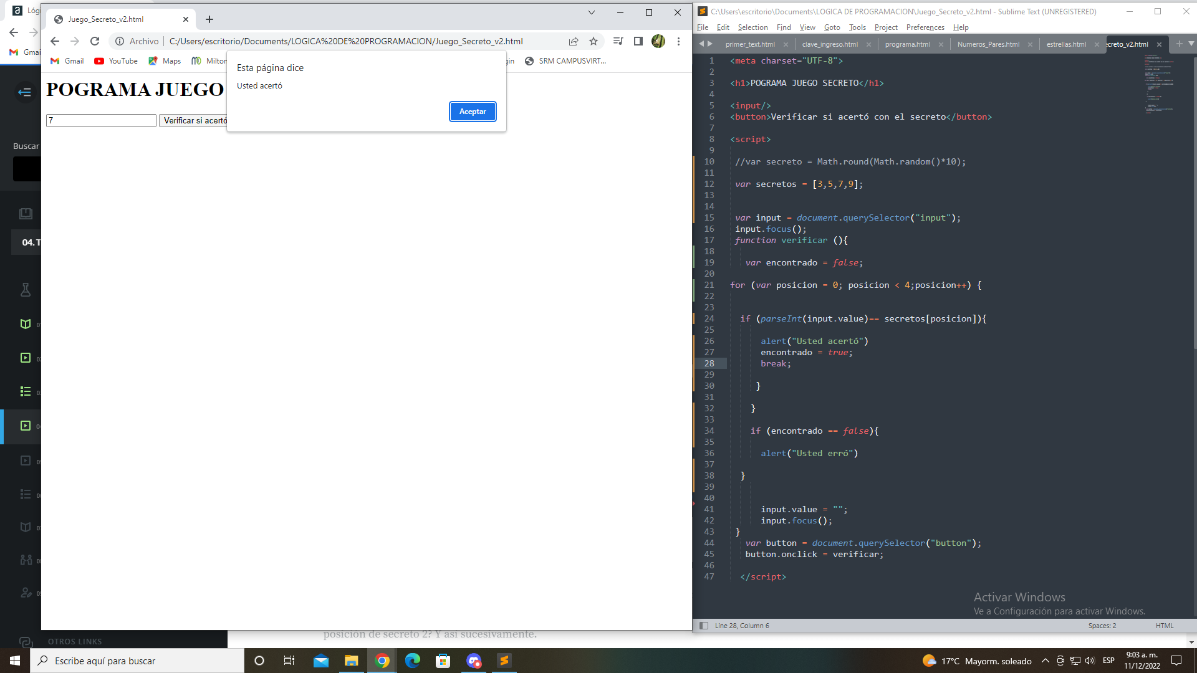
Task: Open the Goto menu in Sublime Text
Action: tap(832, 27)
